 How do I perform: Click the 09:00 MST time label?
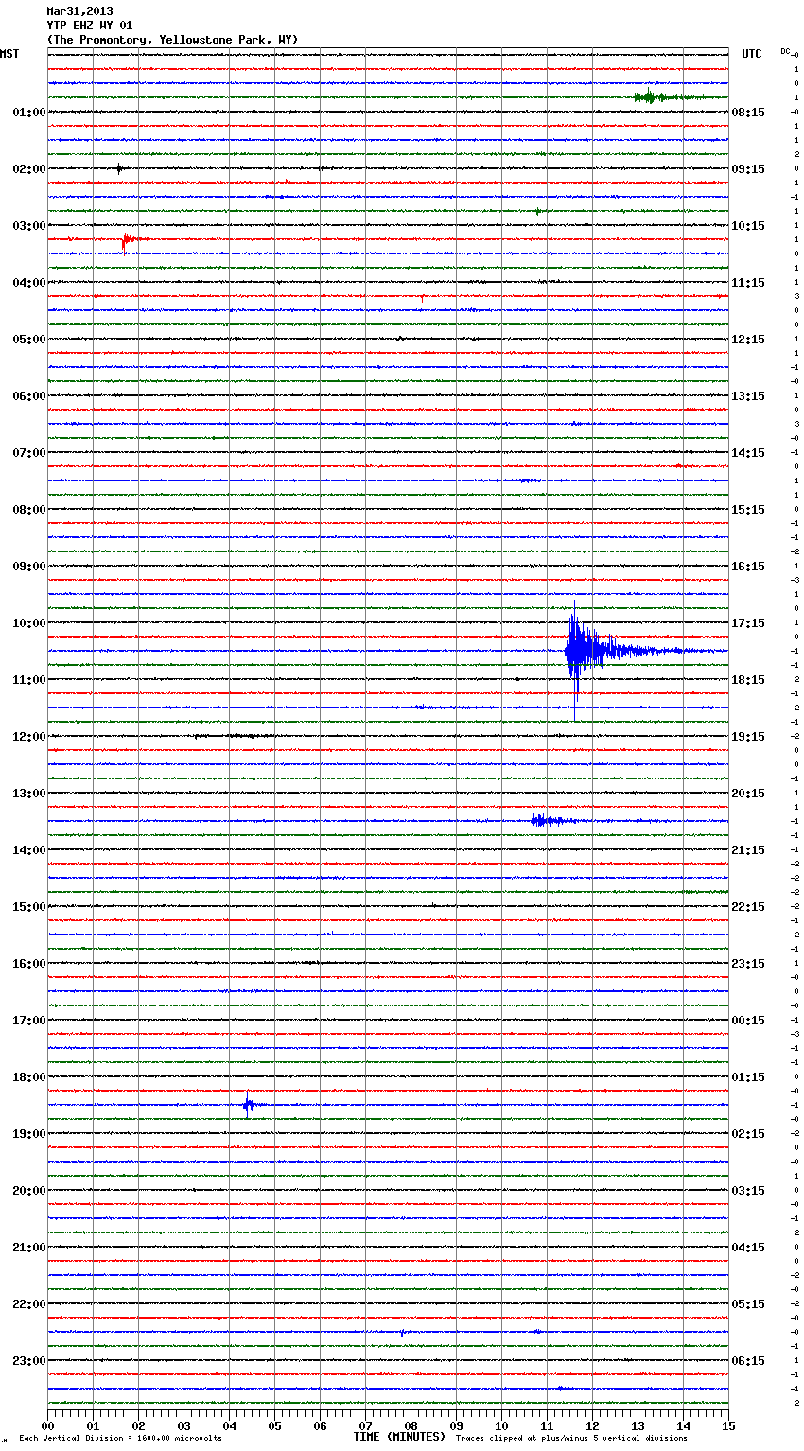(28, 567)
